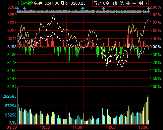Image resolution: width=163 pixels, height=130 pixels.
Task: Click the 上证指数 title label
Action: [x=25, y=3]
